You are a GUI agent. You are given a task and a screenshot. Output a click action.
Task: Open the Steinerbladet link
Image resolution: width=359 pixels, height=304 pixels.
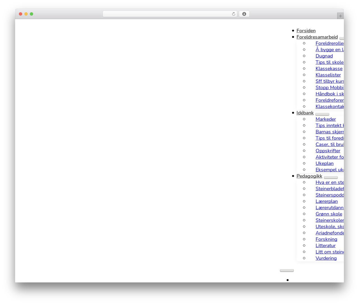tap(330, 188)
